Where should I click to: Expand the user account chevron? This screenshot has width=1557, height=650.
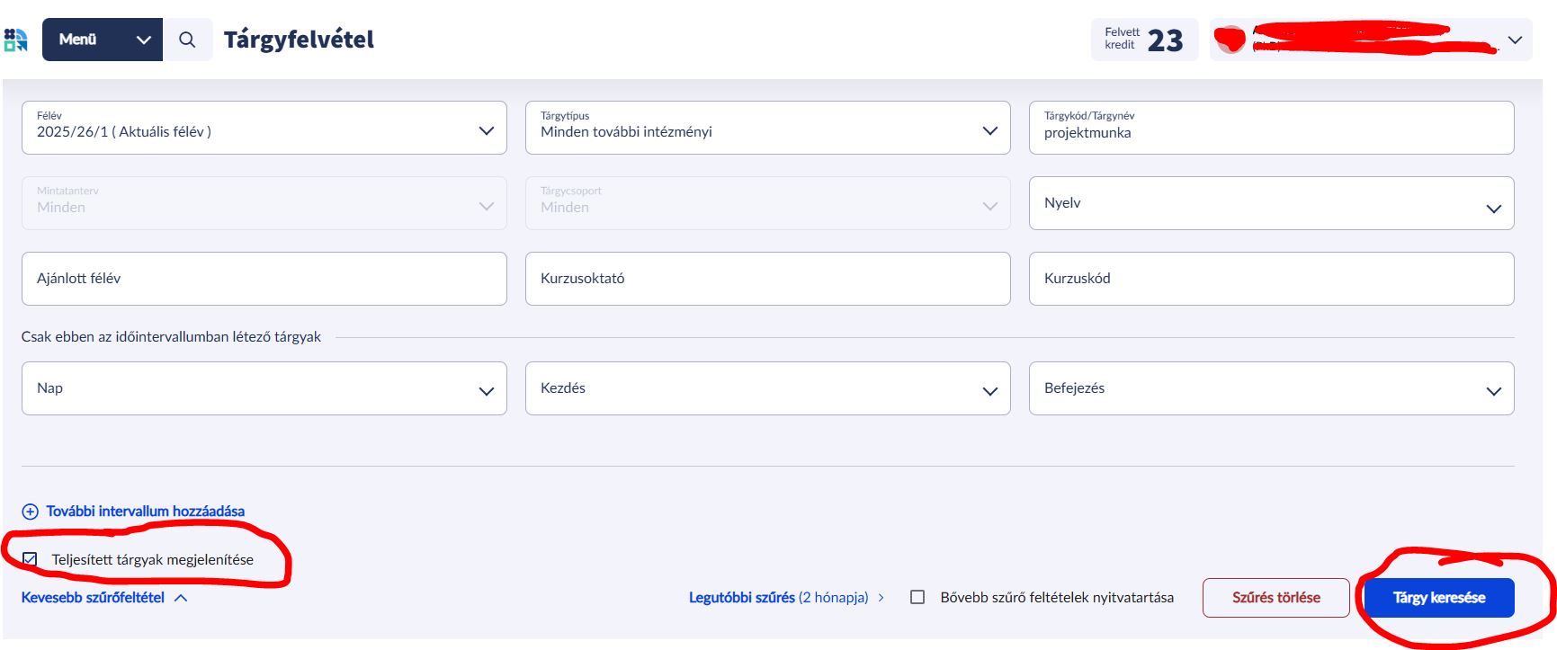1515,40
